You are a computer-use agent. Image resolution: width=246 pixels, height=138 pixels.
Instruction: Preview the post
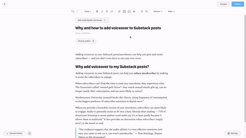[223, 4]
